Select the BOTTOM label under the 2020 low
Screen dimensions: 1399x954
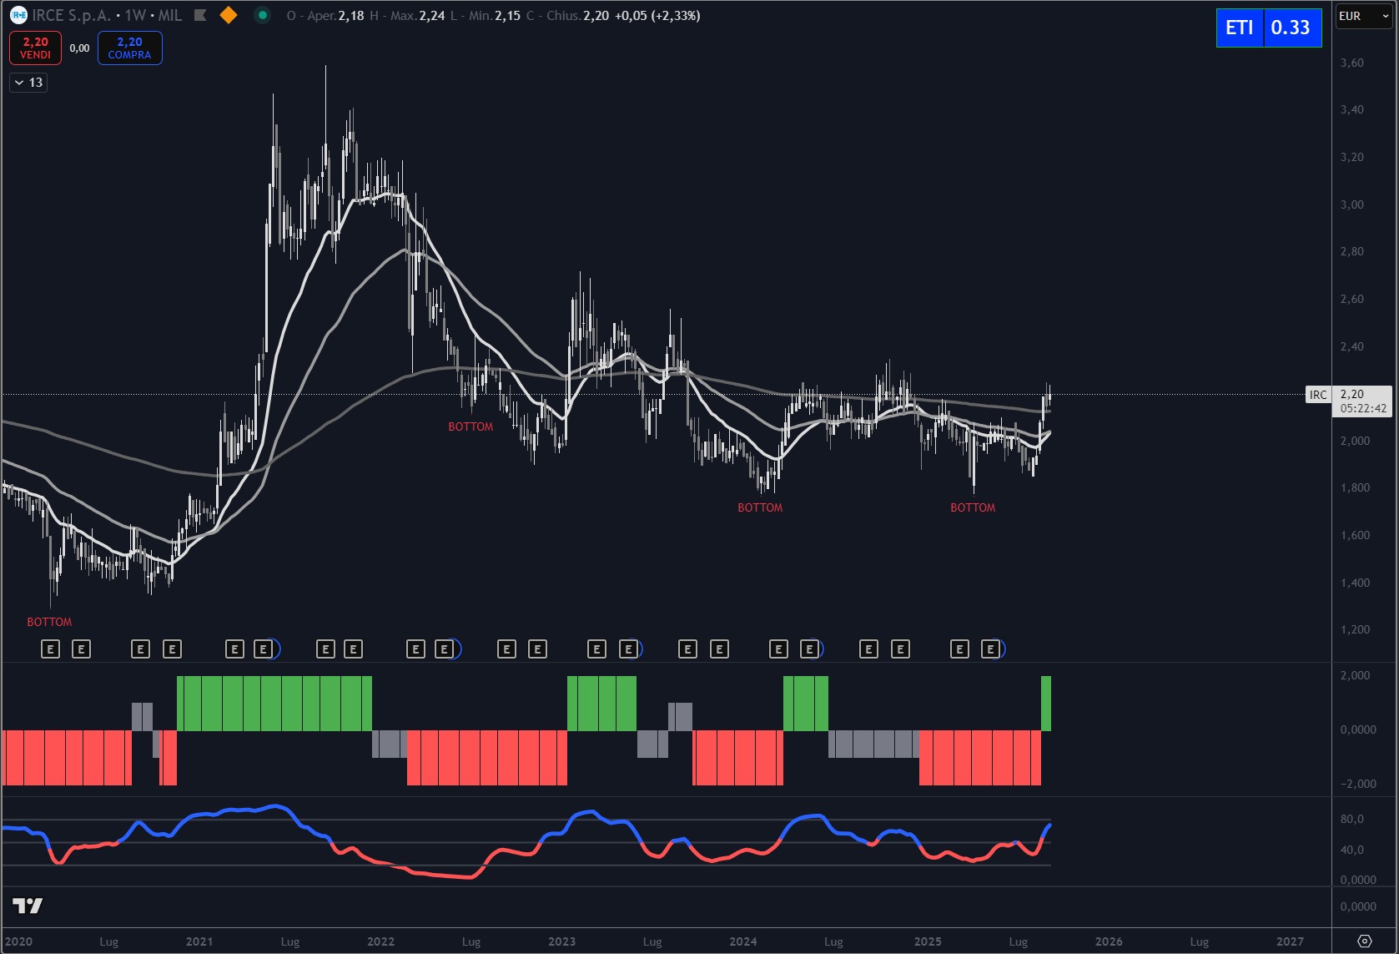(x=49, y=622)
